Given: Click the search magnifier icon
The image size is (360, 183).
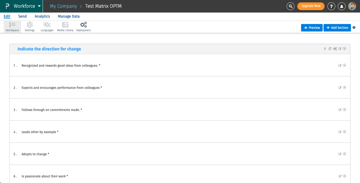Looking at the screenshot, I should pos(290,6).
